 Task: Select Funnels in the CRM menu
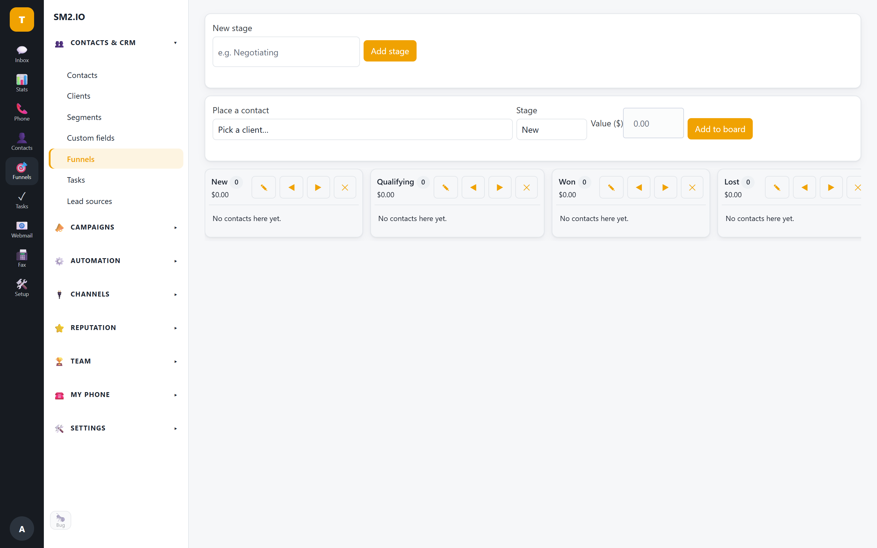click(116, 159)
